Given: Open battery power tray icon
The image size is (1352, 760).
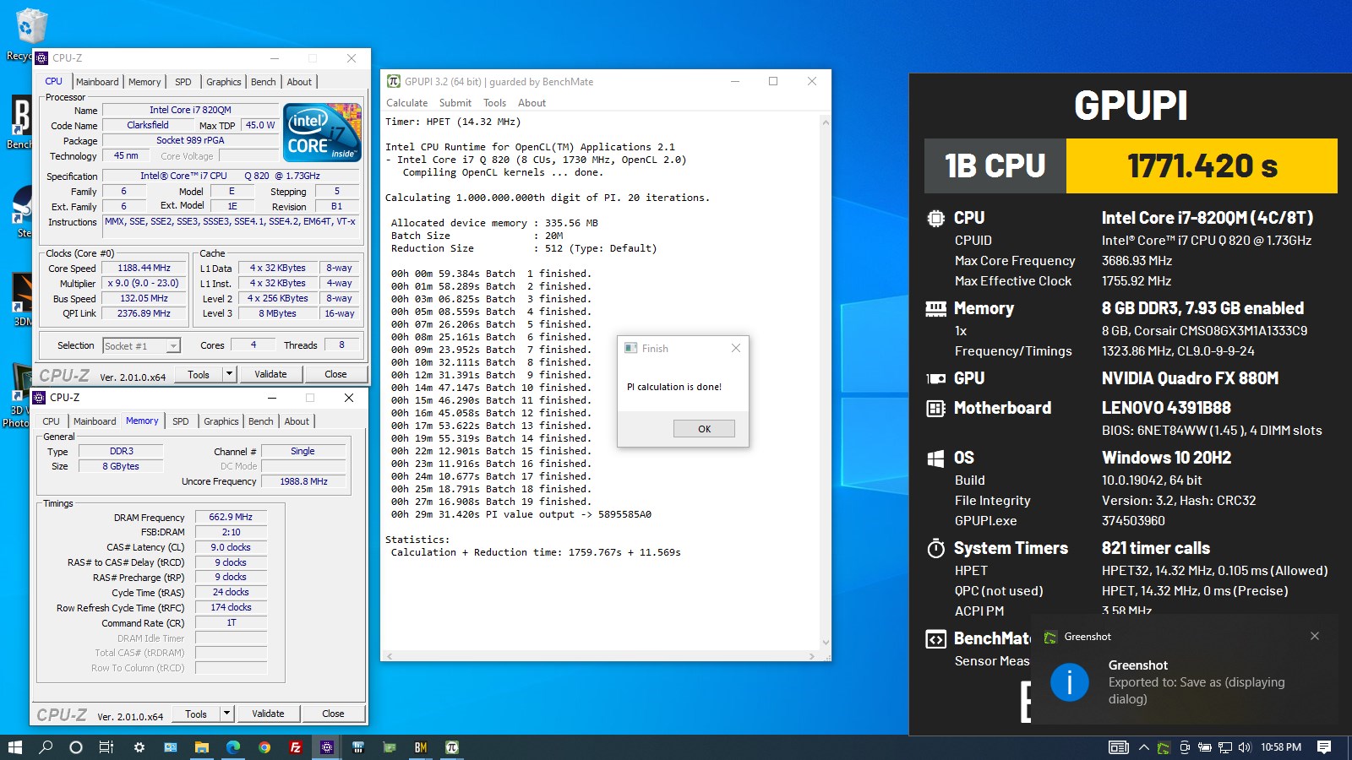Looking at the screenshot, I should click(x=1205, y=747).
